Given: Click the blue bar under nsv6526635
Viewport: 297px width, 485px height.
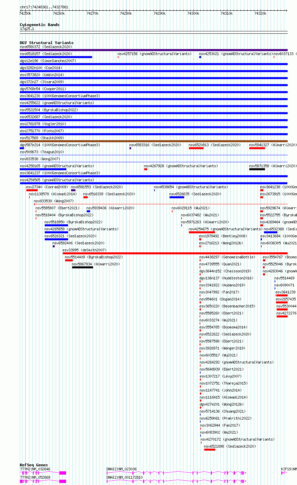Looking at the screenshot, I should click(177, 197).
